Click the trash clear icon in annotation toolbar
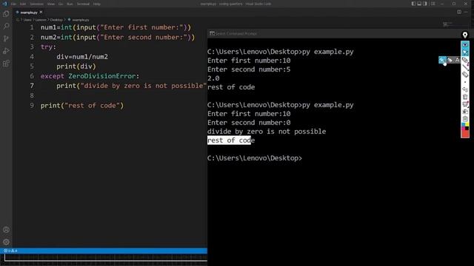 [465, 97]
